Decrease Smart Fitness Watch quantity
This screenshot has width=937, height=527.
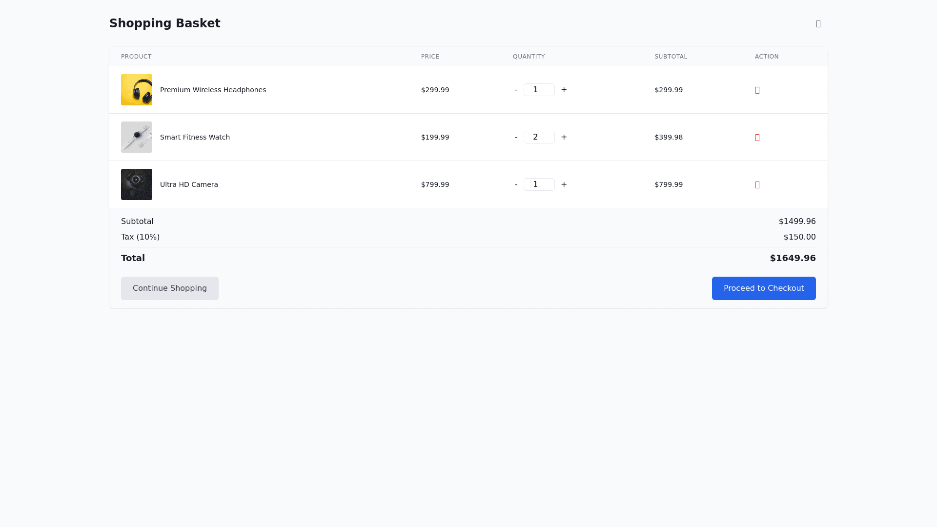point(516,137)
